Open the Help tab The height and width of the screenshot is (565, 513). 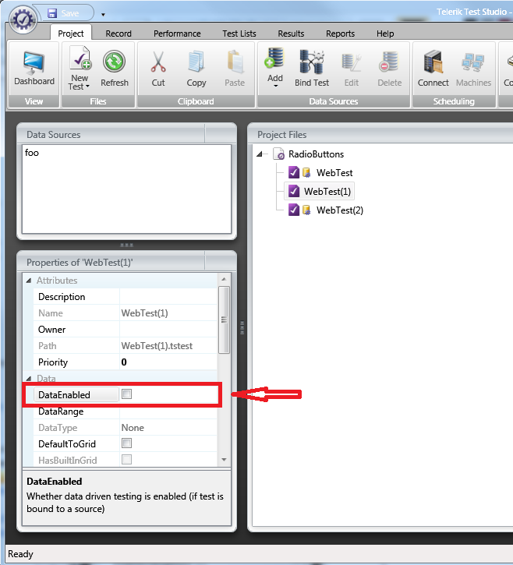385,34
